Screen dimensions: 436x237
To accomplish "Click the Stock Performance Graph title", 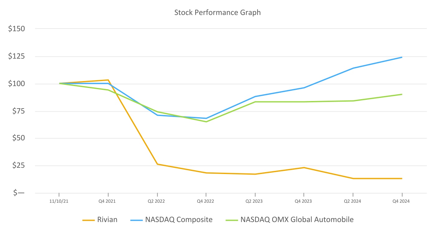I will 217,13.
